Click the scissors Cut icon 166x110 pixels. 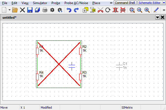(x=100, y=10)
